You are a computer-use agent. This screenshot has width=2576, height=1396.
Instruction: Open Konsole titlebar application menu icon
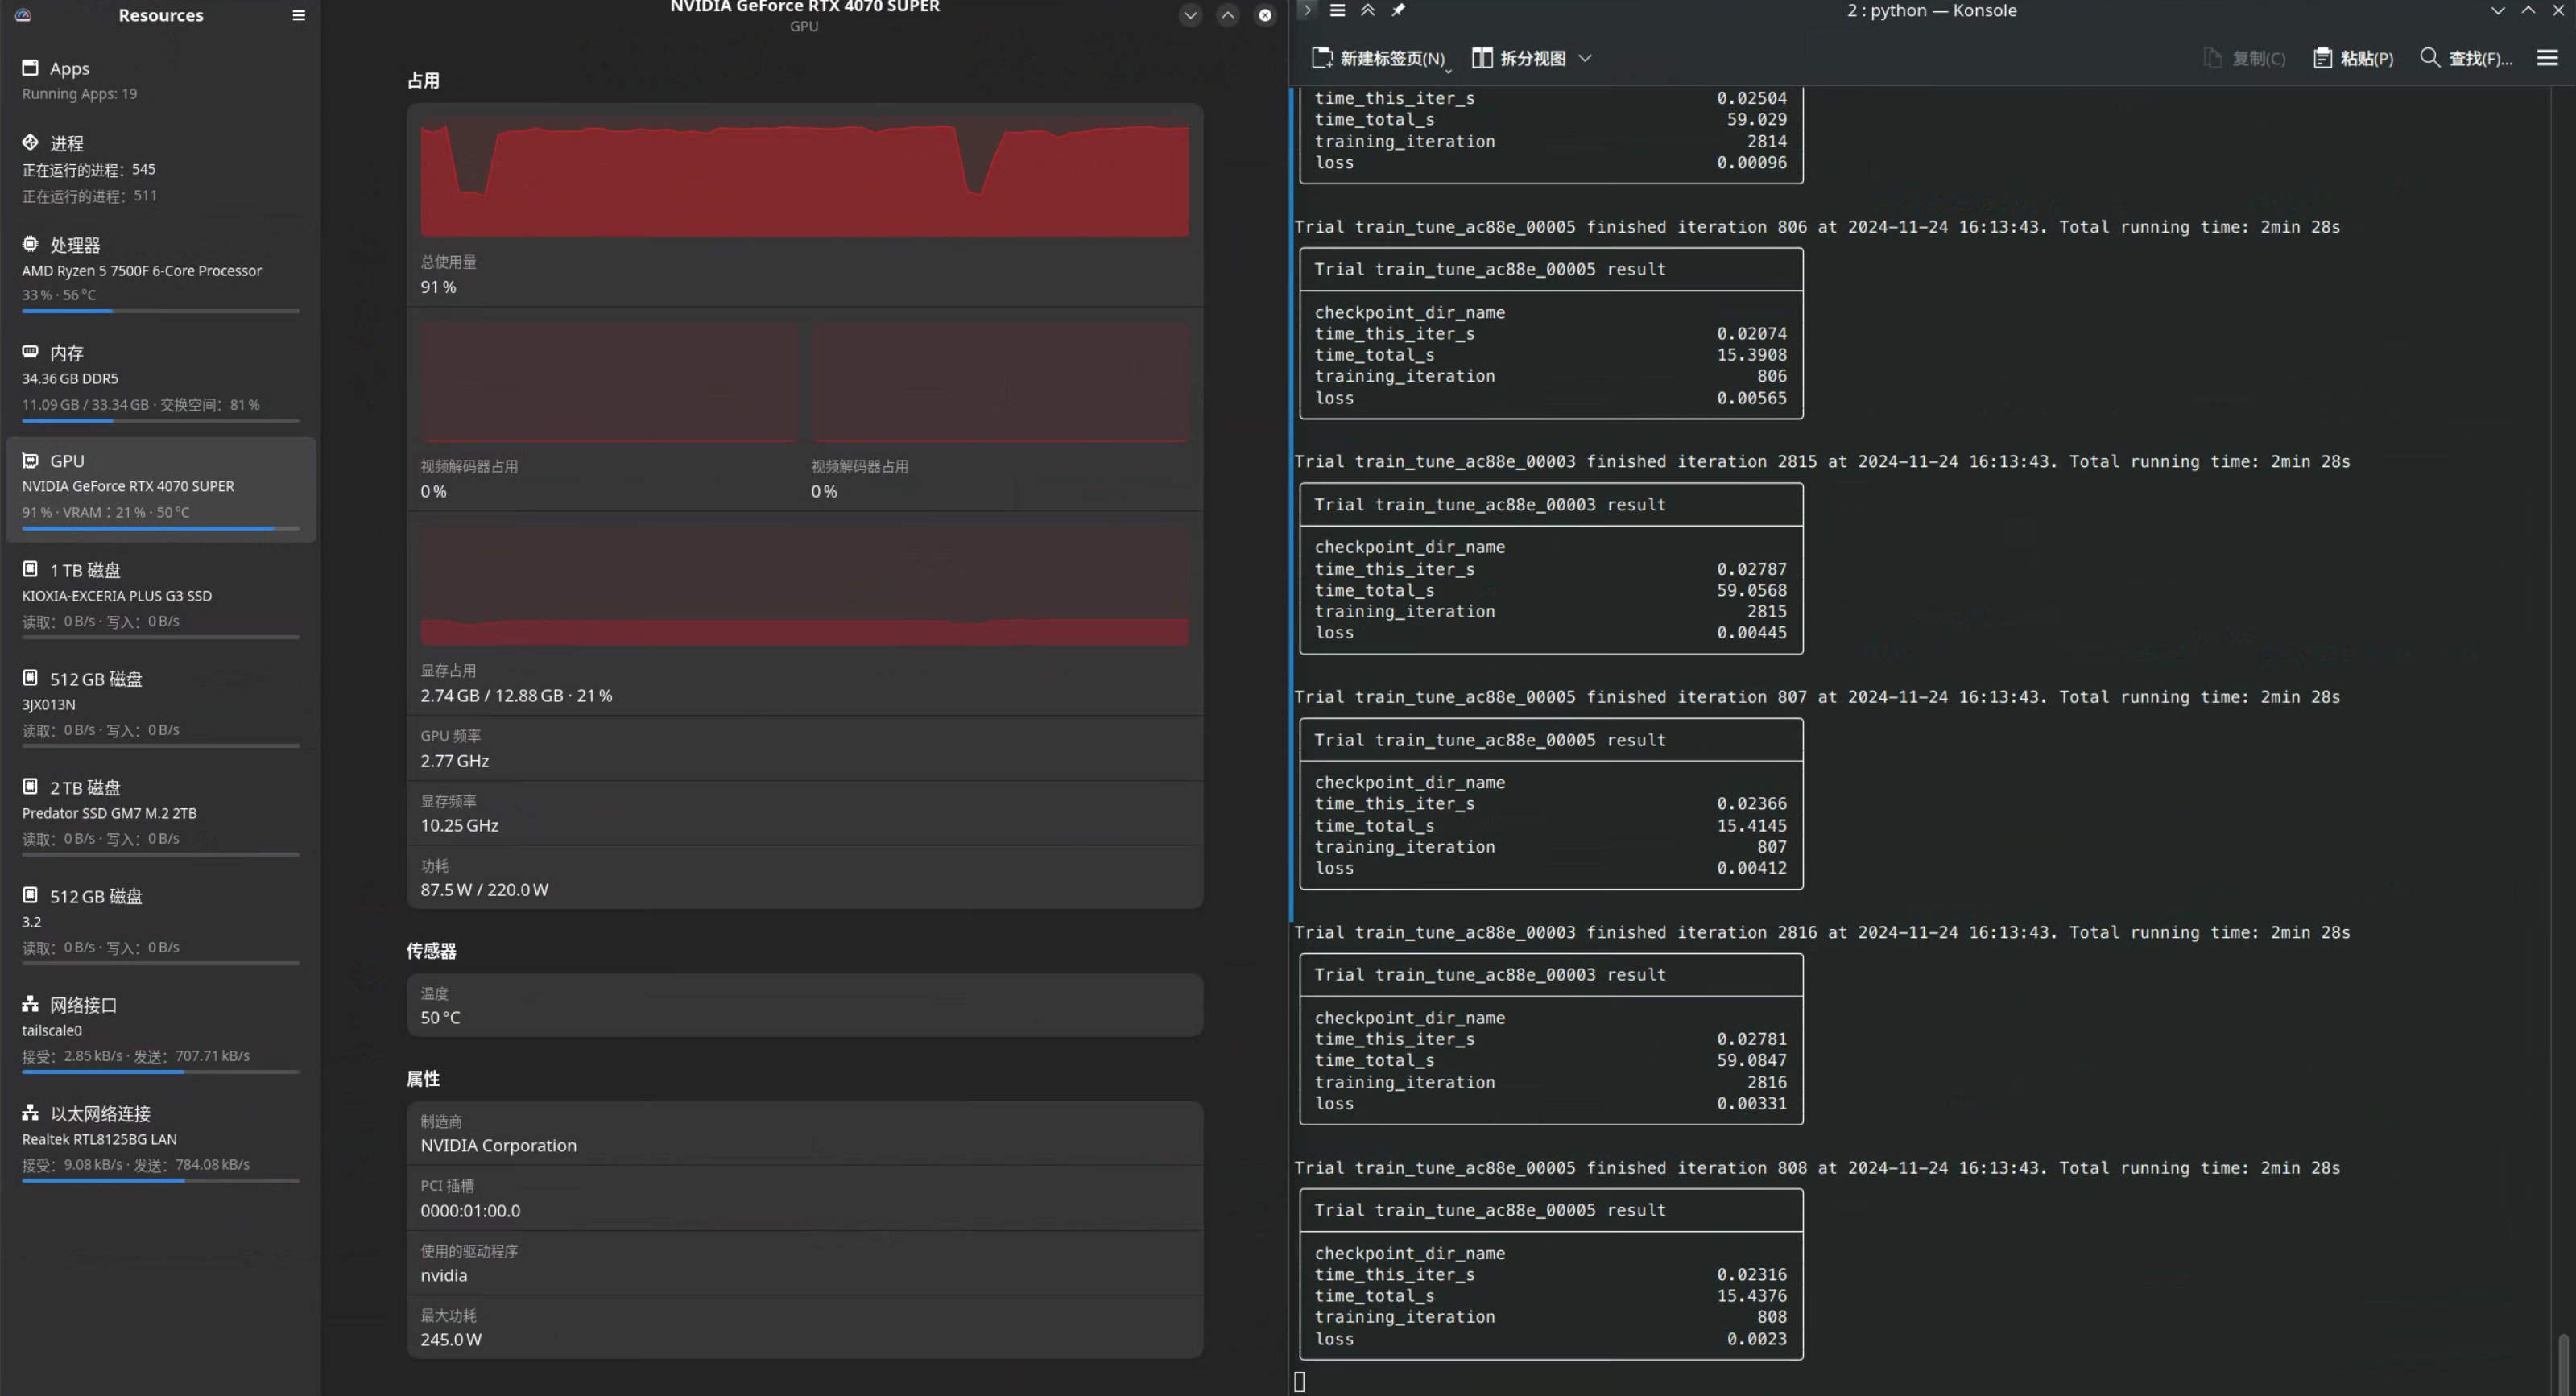(1337, 10)
